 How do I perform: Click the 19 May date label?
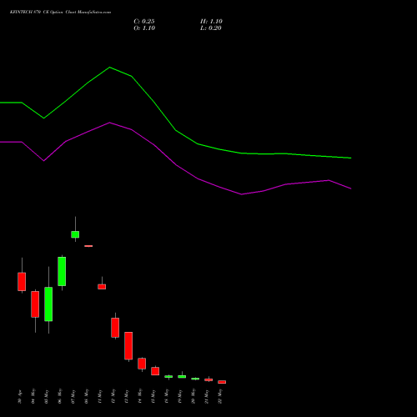(x=180, y=396)
